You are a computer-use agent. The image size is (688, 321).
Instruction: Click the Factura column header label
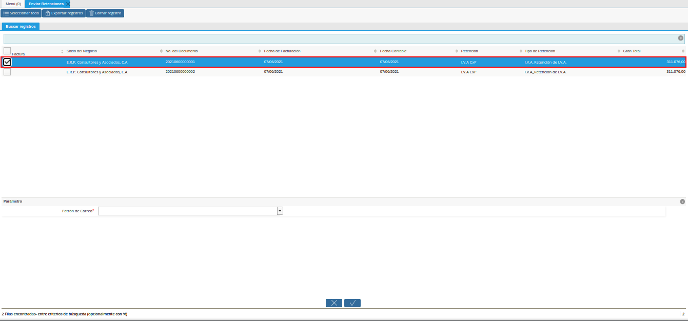tap(18, 54)
